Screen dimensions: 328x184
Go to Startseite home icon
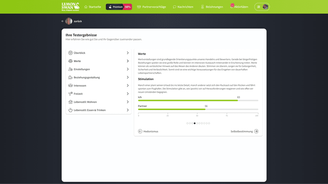(x=86, y=7)
